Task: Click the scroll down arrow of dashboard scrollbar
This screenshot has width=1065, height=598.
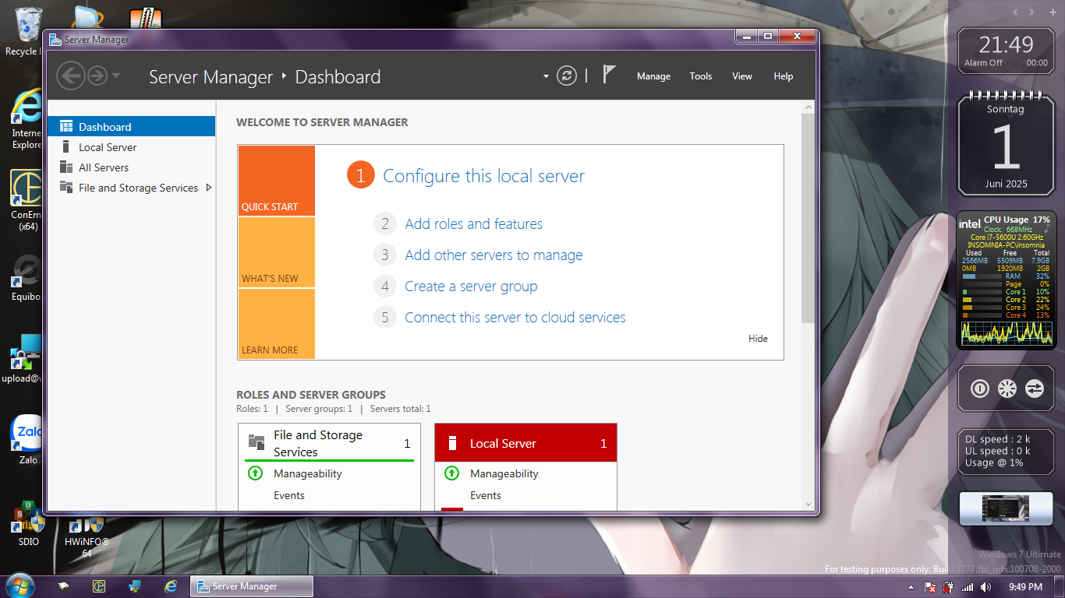Action: [x=808, y=504]
